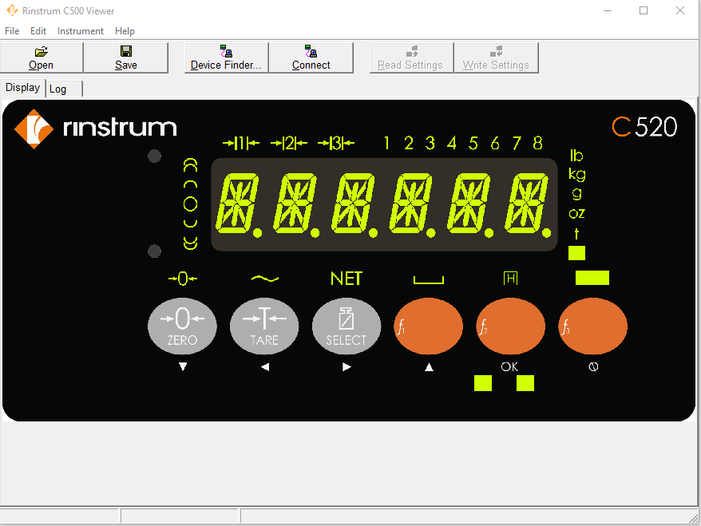Click the SELECT key with scale icon

pyautogui.click(x=347, y=326)
